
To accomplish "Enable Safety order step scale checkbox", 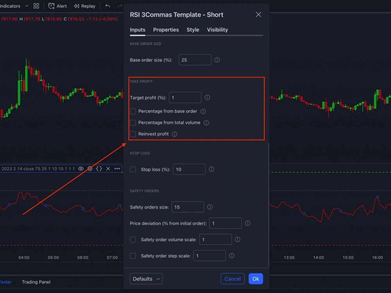I will click(133, 255).
